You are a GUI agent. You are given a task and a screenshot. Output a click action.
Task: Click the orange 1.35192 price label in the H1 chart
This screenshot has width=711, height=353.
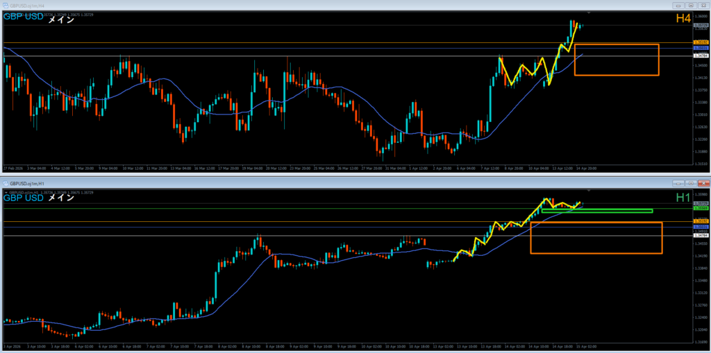[x=701, y=221]
